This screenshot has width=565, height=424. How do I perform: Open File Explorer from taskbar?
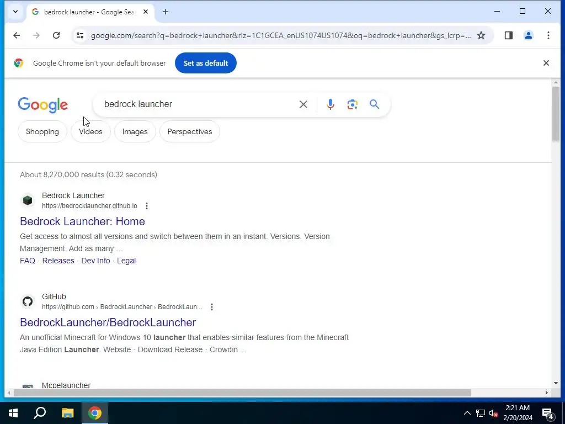click(67, 413)
